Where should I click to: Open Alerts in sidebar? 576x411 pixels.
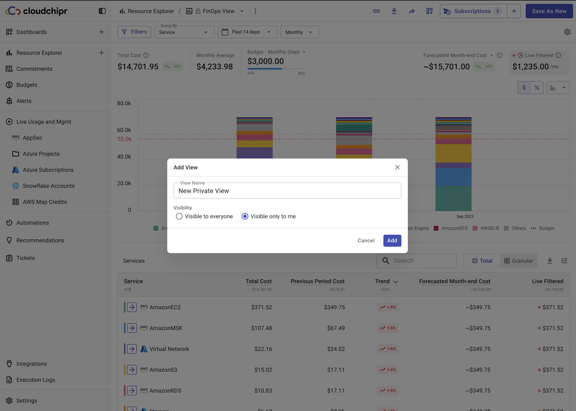point(24,101)
